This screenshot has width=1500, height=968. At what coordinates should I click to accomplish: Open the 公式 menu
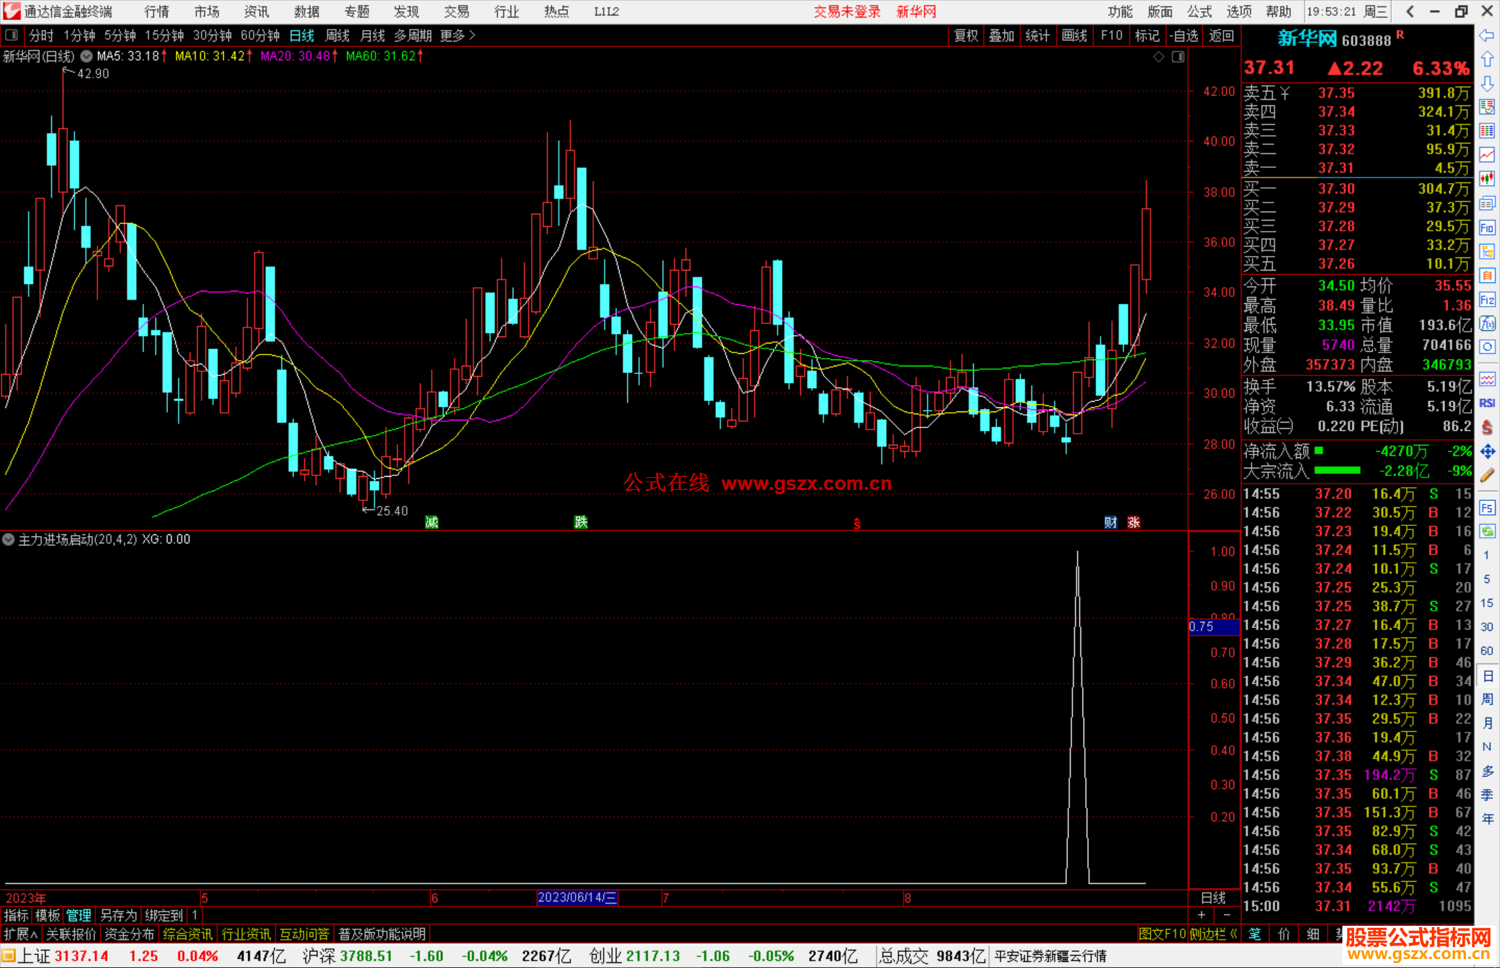(x=1199, y=12)
